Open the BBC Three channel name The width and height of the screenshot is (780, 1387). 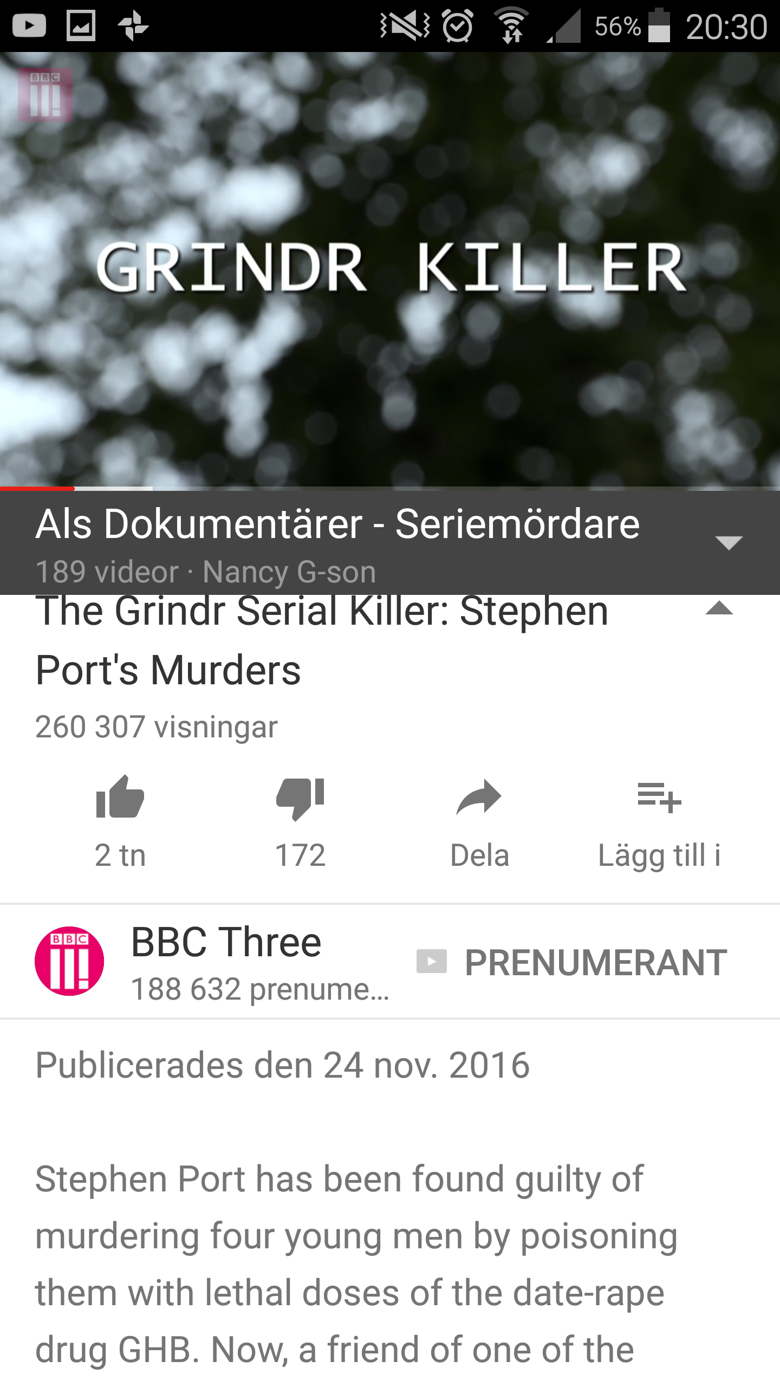tap(226, 942)
